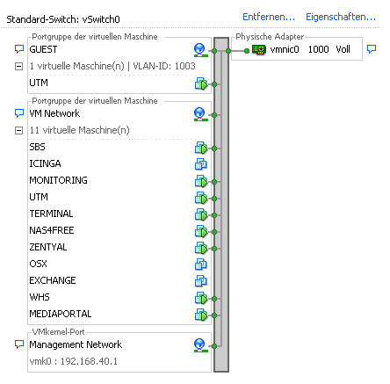This screenshot has height=384, width=390.
Task: Select the MEDIAPORTAL virtual machine entry
Action: point(61,314)
